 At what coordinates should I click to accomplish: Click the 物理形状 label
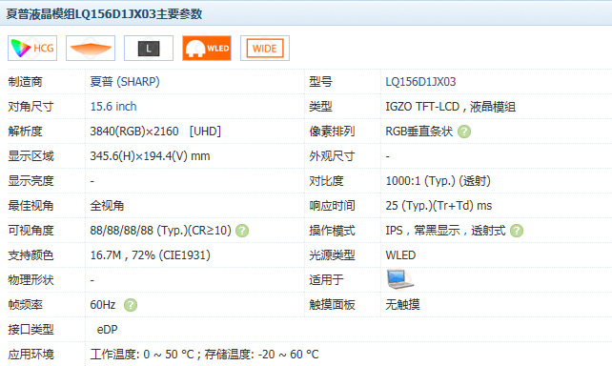[x=31, y=280]
